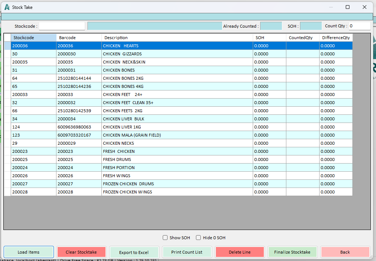Screen dimensions: 376x261
Task: Sort by the Description column header
Action: click(177, 38)
